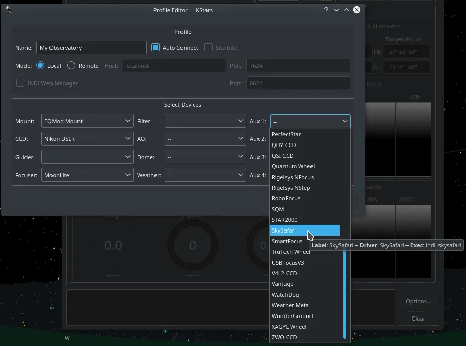The width and height of the screenshot is (466, 346).
Task: Click the window shade-up chevron icon
Action: click(x=347, y=10)
